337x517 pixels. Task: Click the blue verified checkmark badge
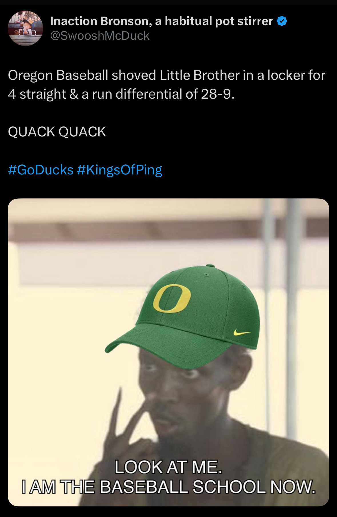click(282, 21)
